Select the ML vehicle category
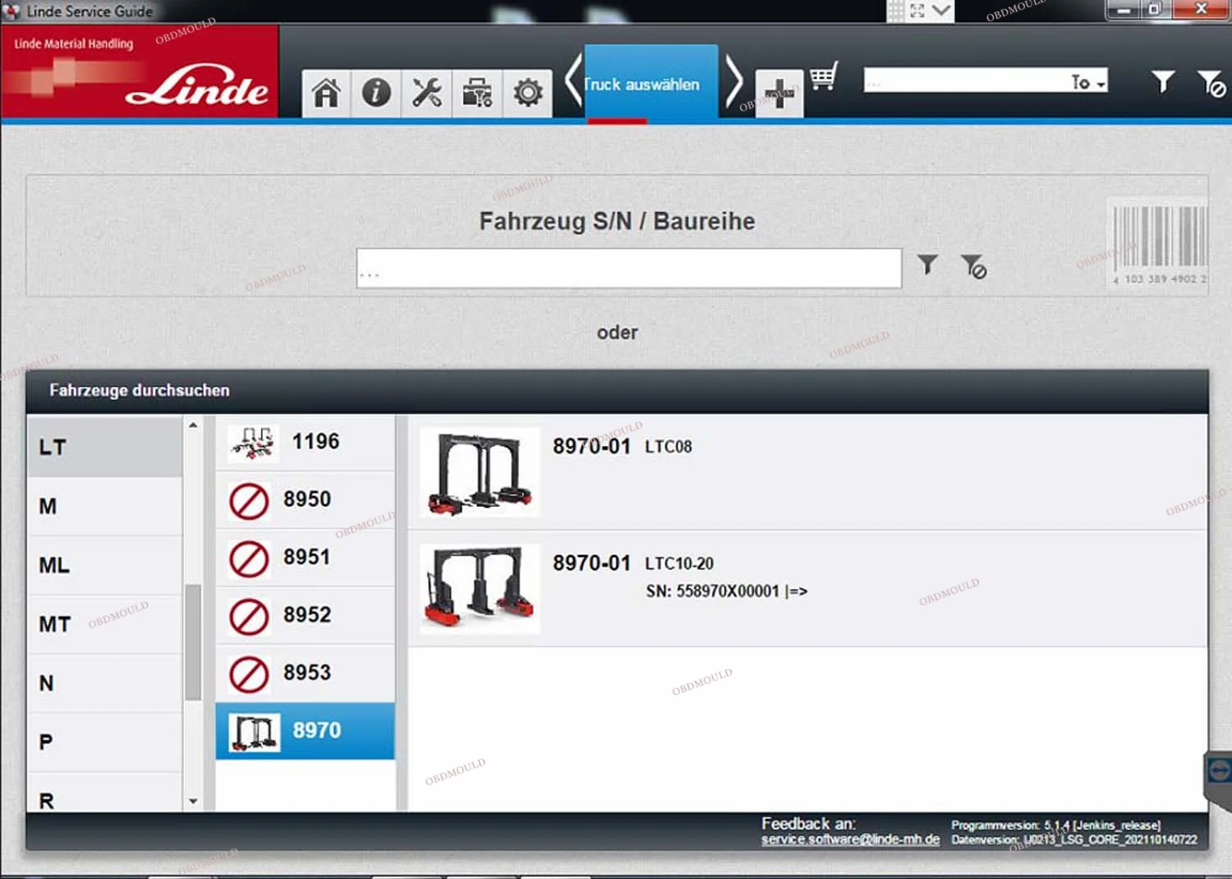The image size is (1232, 879). click(x=104, y=565)
